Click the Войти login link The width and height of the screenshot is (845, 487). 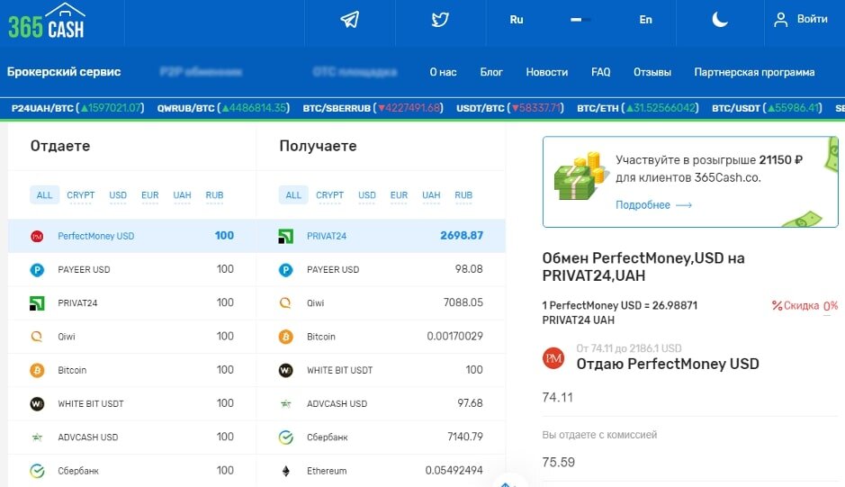812,19
